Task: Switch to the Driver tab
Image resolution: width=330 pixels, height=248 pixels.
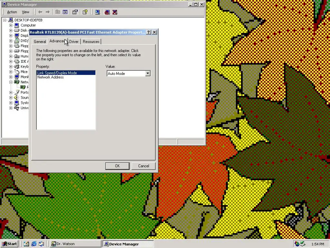Action: (x=74, y=42)
